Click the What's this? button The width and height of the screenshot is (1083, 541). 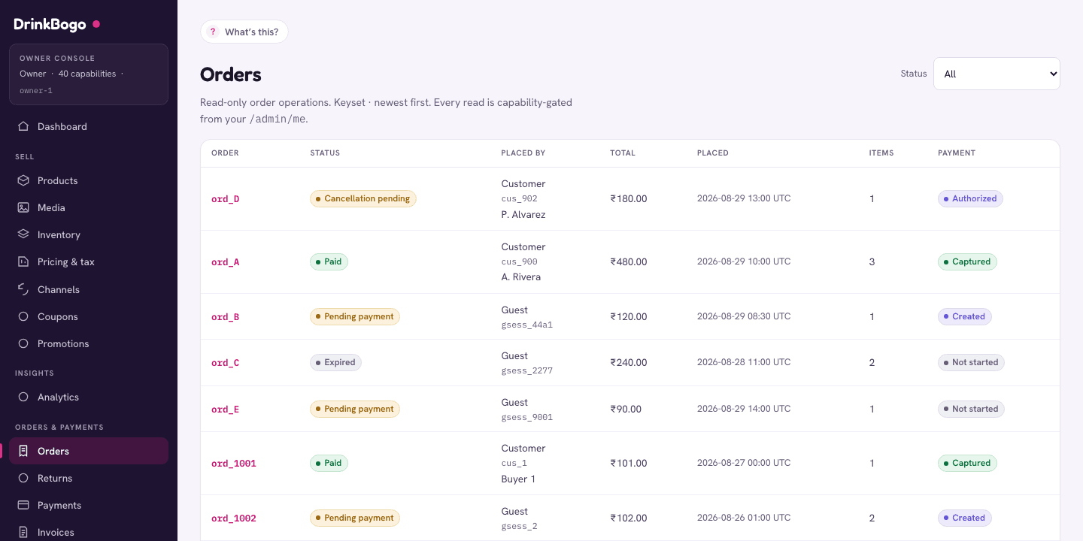(244, 32)
